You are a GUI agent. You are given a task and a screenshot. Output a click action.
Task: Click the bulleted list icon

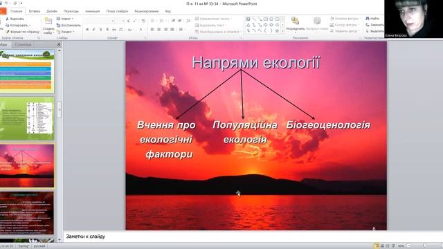click(153, 21)
